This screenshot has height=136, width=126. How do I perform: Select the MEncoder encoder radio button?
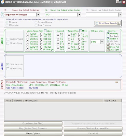point(7,25)
